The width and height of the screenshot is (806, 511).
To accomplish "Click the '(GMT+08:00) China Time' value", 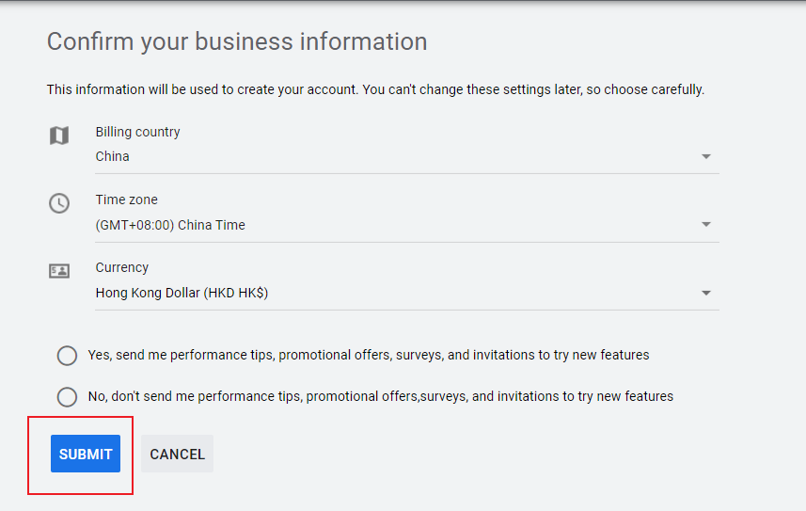I will click(x=170, y=225).
